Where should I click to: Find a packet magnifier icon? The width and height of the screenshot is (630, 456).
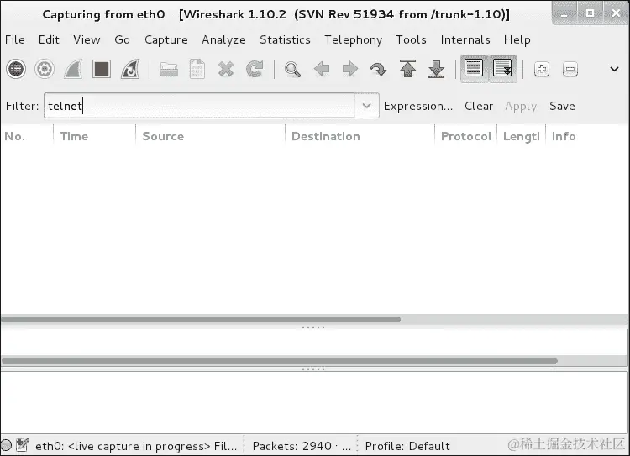tap(292, 69)
